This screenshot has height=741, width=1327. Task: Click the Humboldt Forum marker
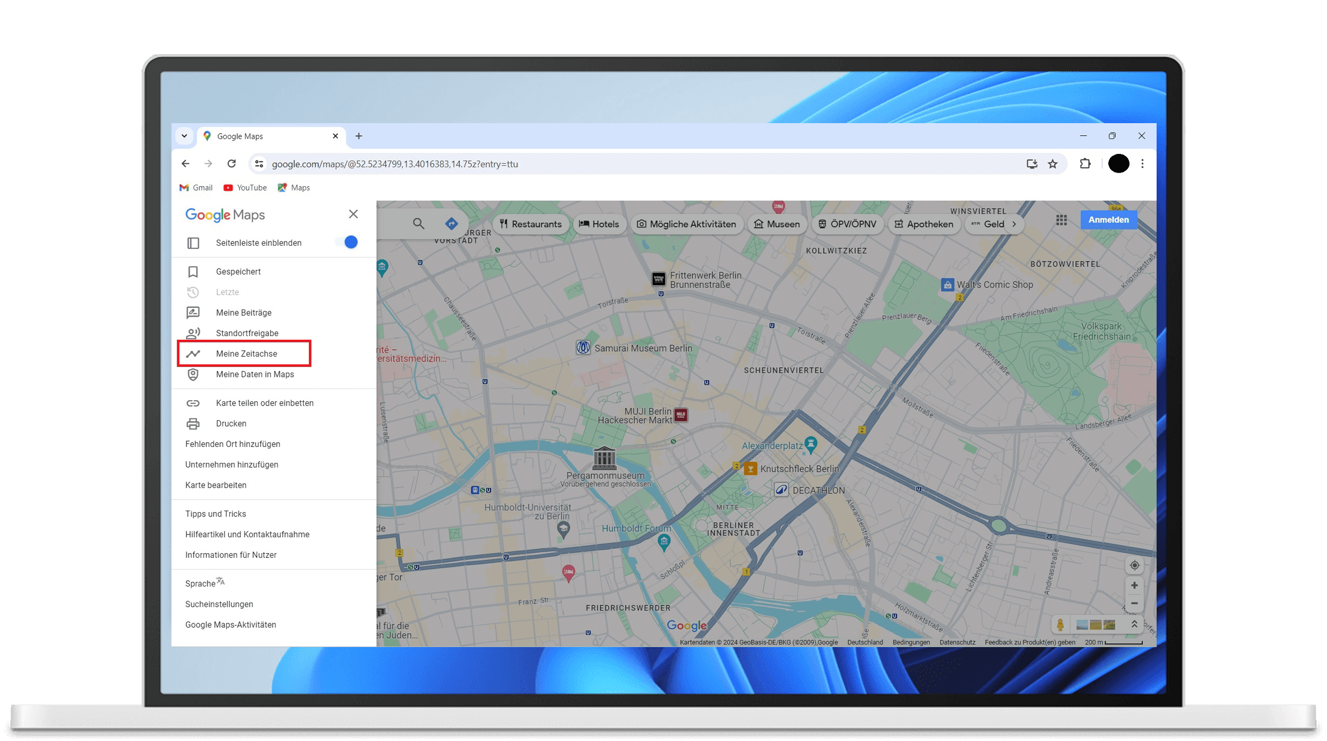pyautogui.click(x=664, y=542)
